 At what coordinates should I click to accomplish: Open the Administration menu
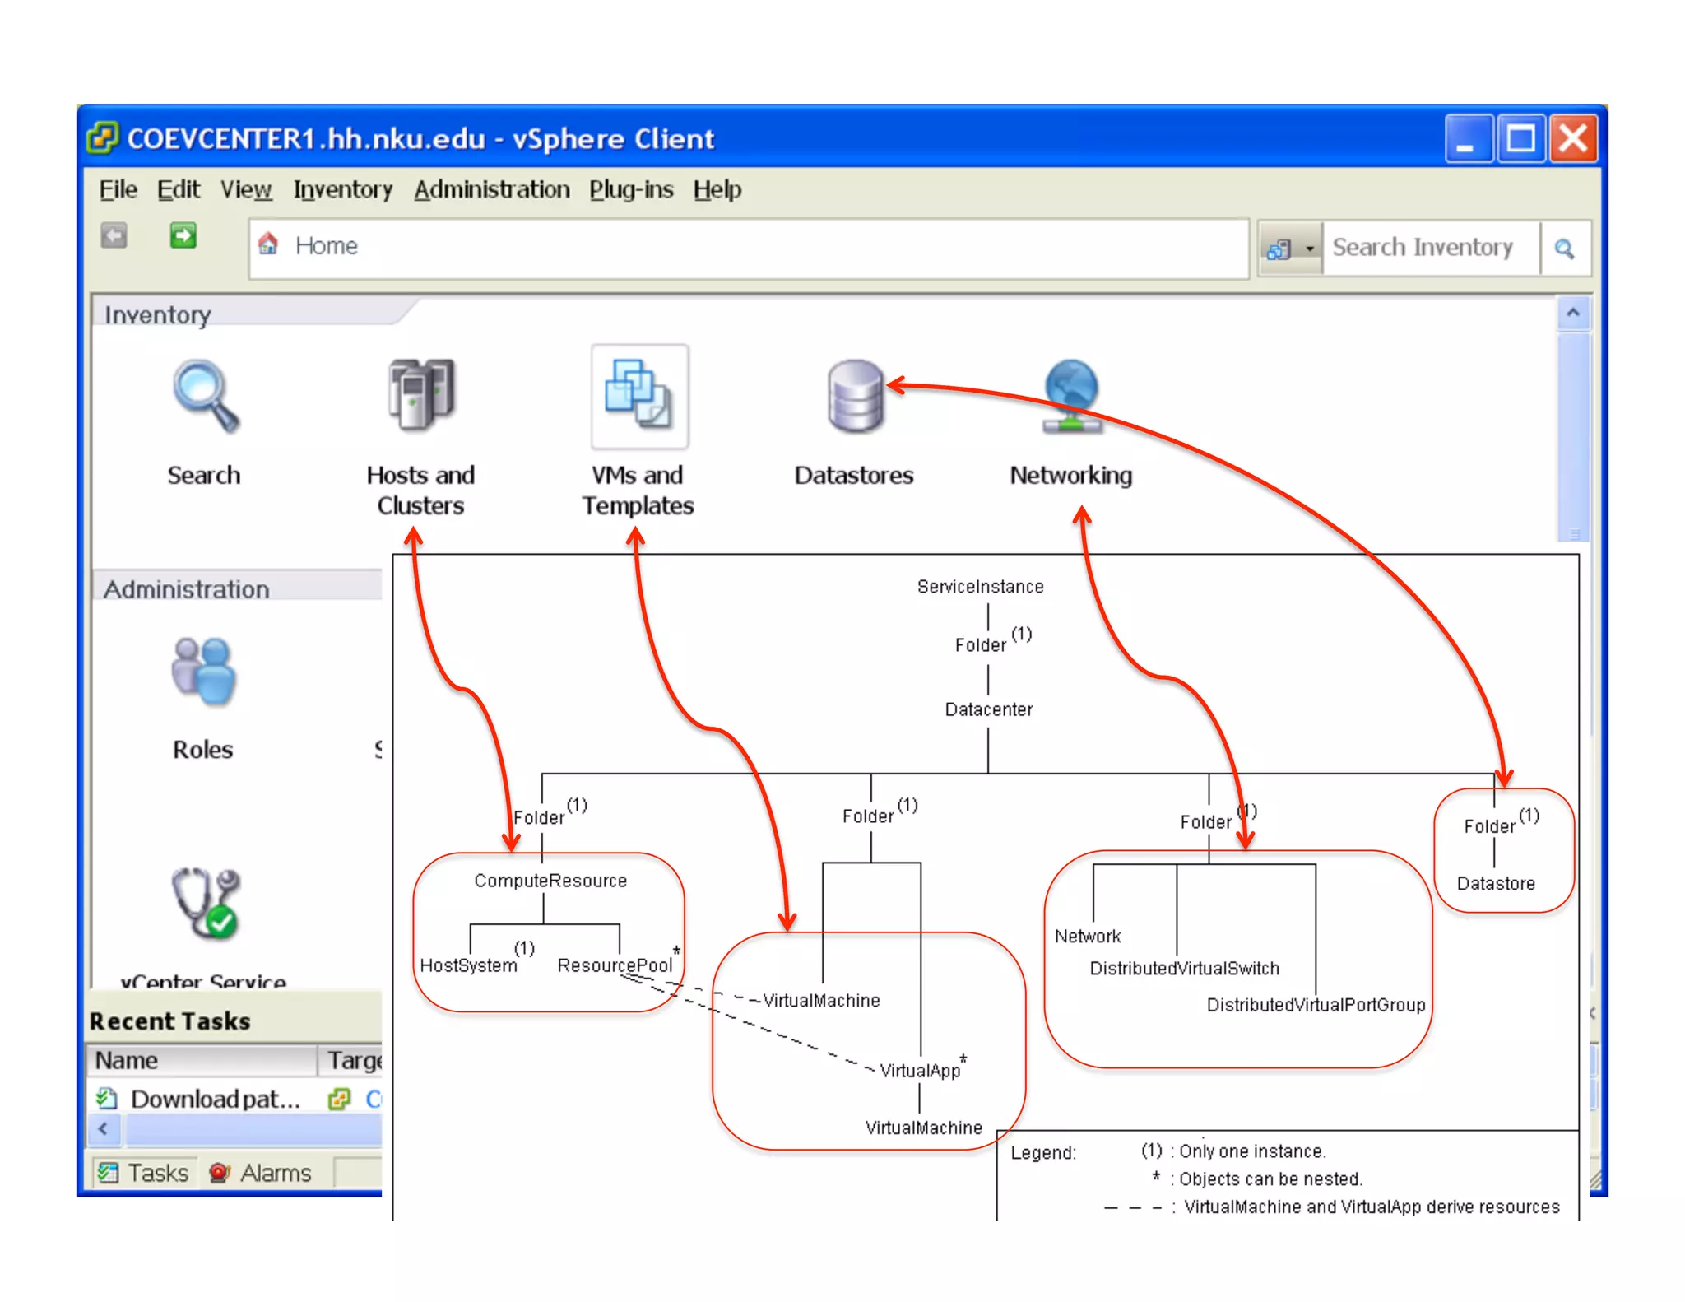(491, 190)
